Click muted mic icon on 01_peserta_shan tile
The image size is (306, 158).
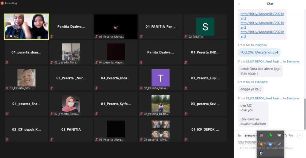pyautogui.click(x=7, y=62)
